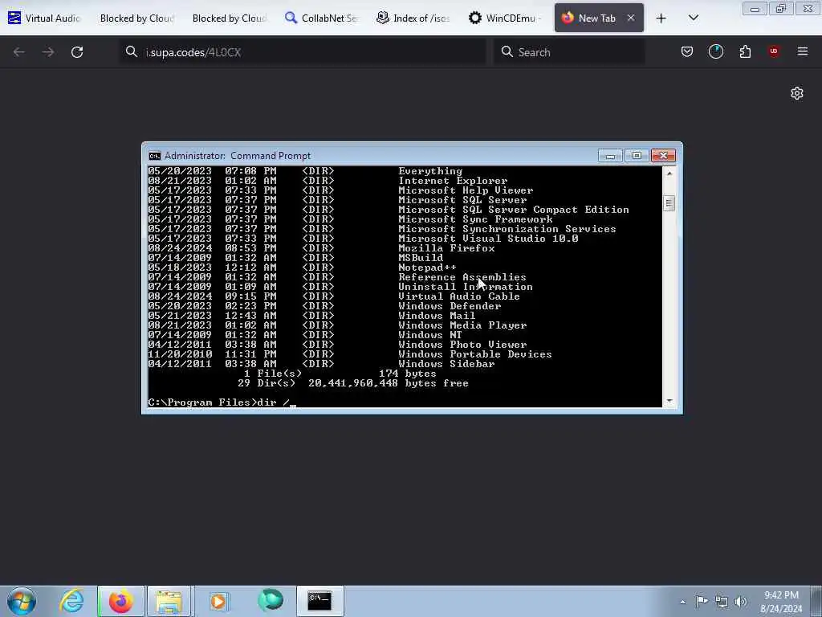Viewport: 822px width, 617px height.
Task: Open the first Blocked by Cloud tab
Action: click(x=136, y=18)
